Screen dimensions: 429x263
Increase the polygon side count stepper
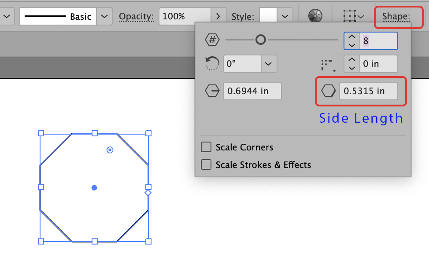click(351, 37)
